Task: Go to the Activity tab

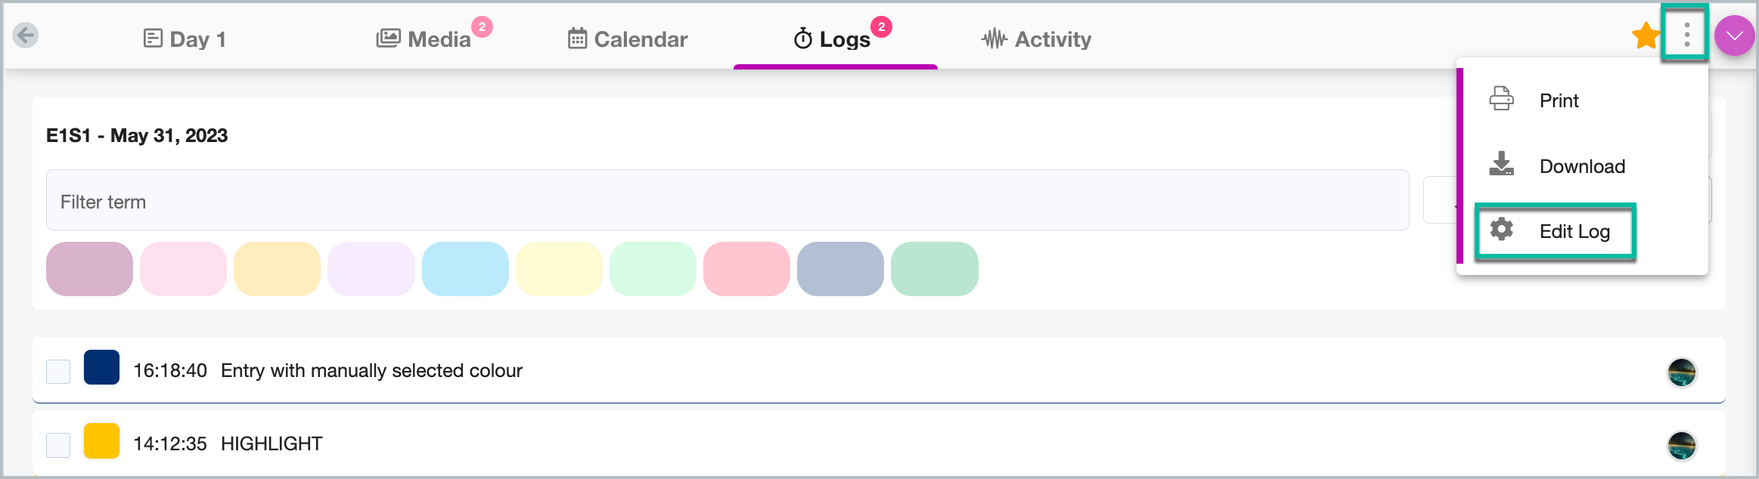Action: [x=1036, y=39]
